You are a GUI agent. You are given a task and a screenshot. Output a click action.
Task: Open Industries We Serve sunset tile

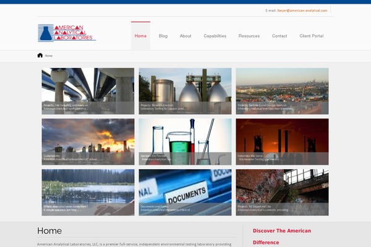point(282,141)
